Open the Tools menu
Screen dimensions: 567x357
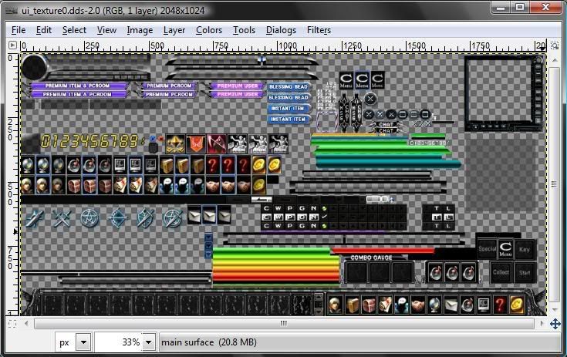click(x=244, y=30)
